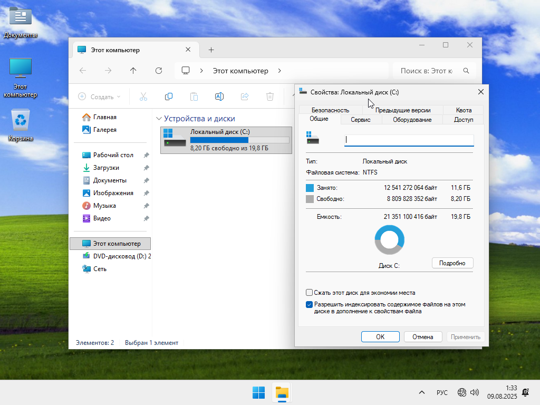
Task: Open DVD-дисковод (D:) in the navigation pane
Action: (x=117, y=256)
